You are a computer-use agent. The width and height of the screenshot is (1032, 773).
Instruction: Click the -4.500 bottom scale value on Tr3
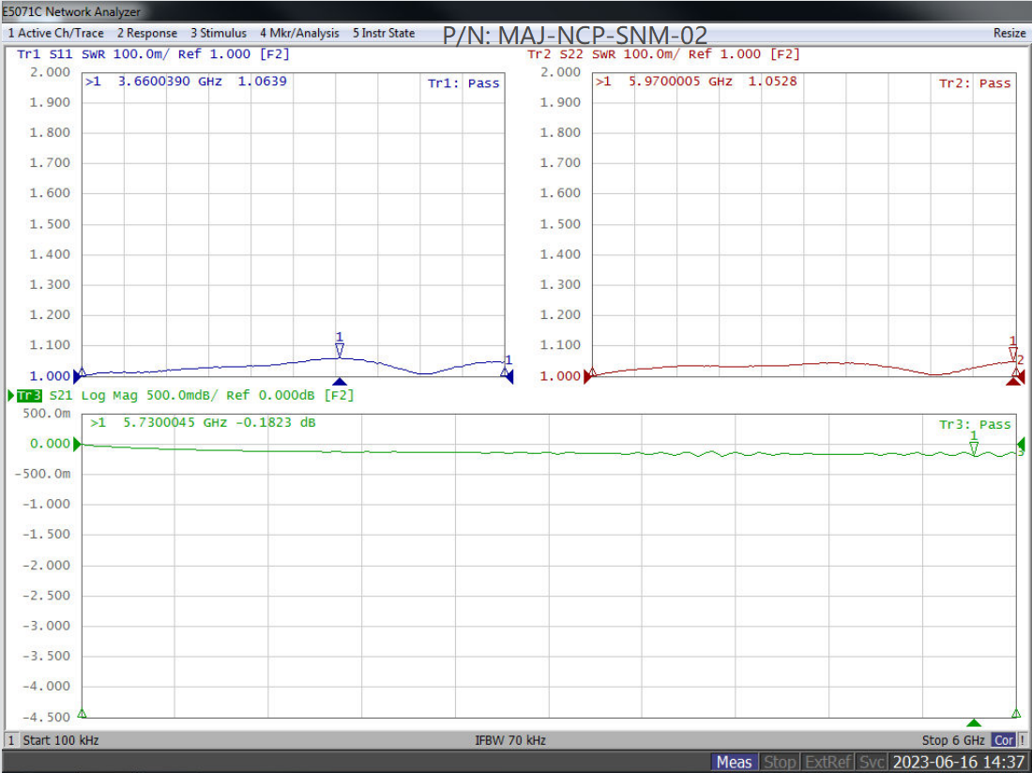pyautogui.click(x=47, y=717)
